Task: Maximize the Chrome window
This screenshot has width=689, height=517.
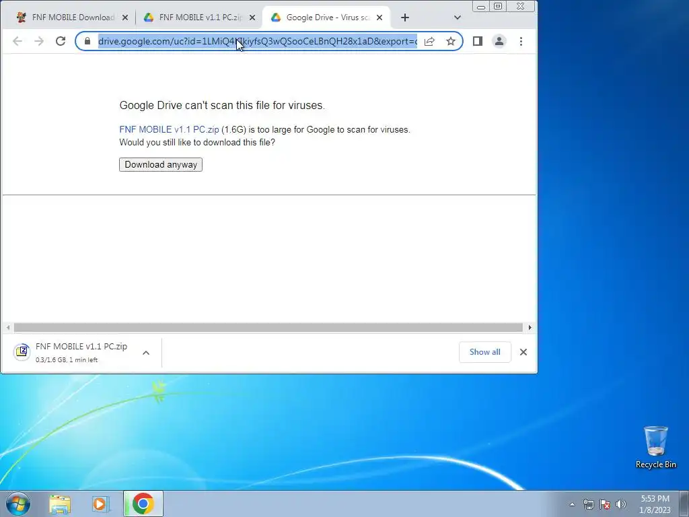Action: [x=498, y=7]
